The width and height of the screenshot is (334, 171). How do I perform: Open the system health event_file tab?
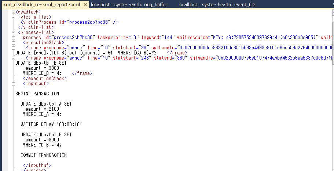pos(217,4)
